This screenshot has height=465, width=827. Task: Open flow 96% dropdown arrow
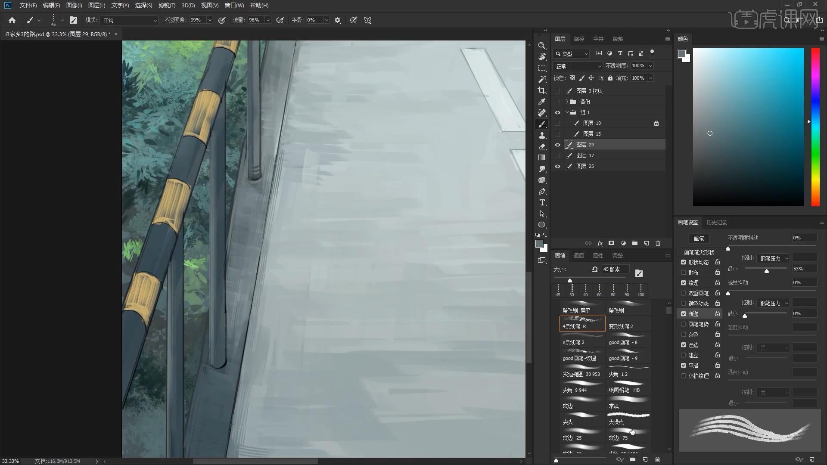coord(268,20)
